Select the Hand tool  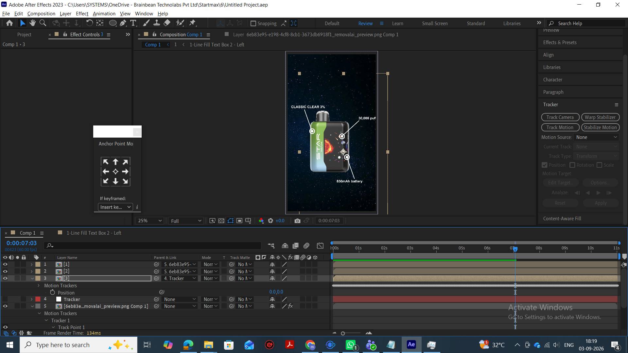(32, 23)
